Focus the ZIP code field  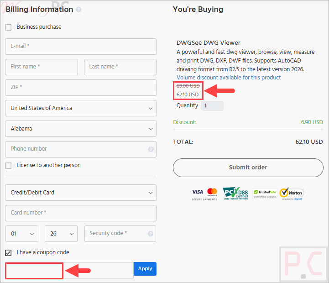(x=81, y=88)
